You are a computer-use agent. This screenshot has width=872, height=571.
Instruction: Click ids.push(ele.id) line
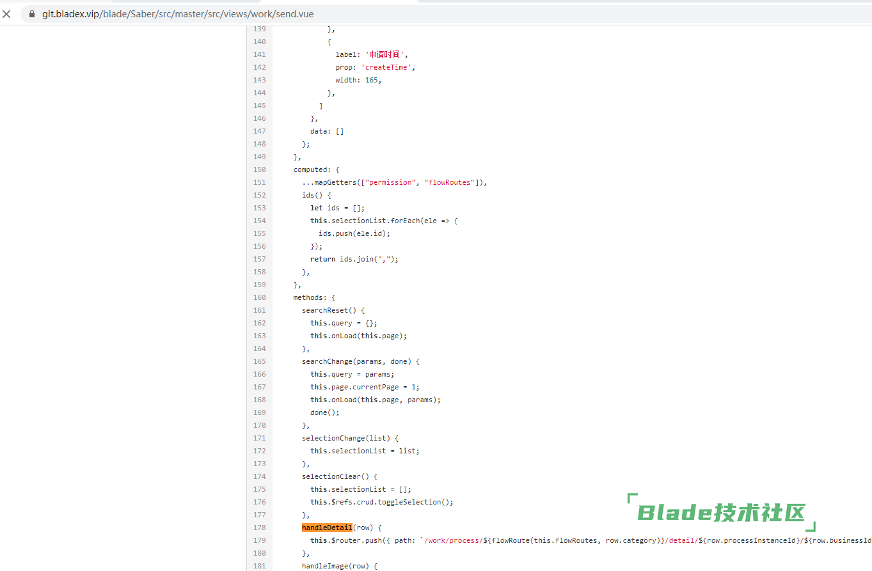pyautogui.click(x=354, y=233)
